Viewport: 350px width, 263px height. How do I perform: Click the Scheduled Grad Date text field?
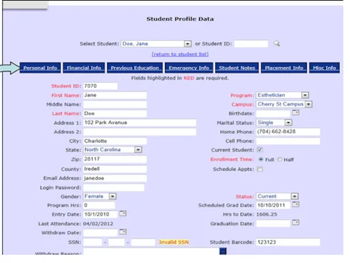(273, 205)
